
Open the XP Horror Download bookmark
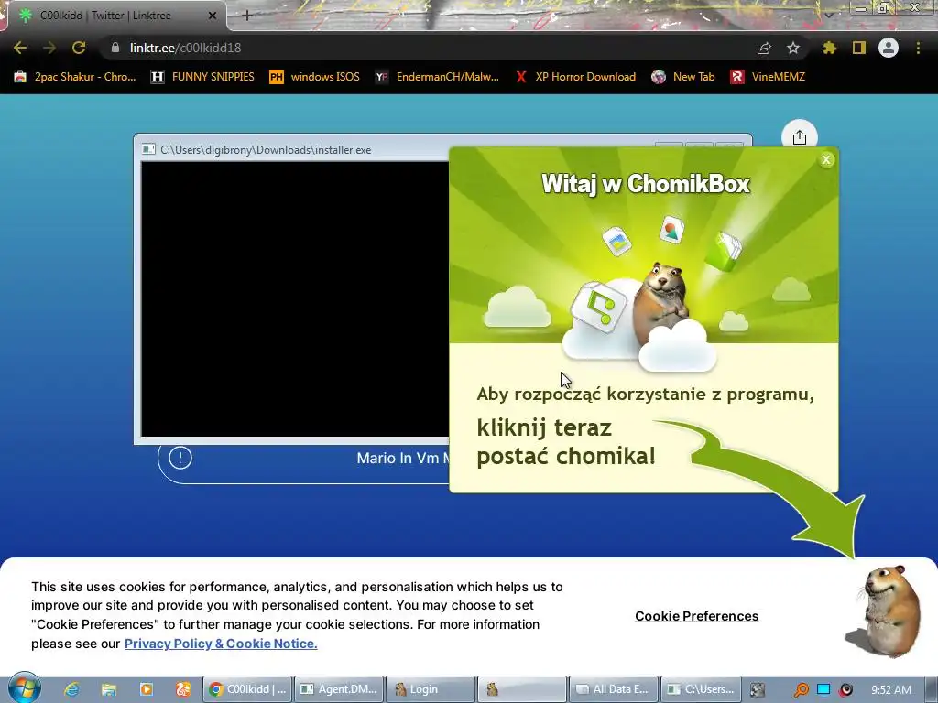pos(576,77)
